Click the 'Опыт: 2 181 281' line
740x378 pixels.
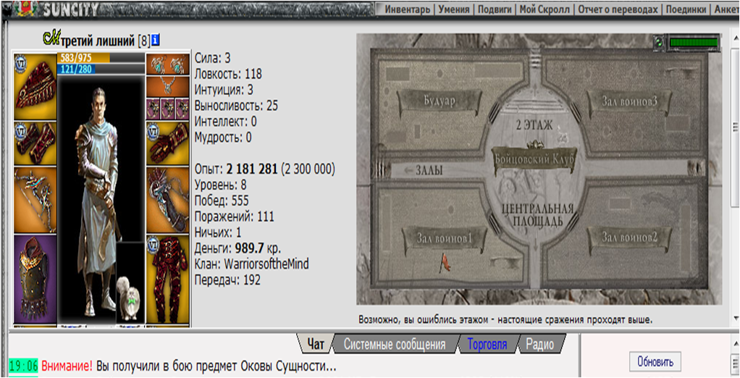pos(265,169)
